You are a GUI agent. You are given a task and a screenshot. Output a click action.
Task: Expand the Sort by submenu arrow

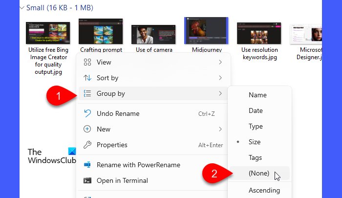(x=220, y=78)
